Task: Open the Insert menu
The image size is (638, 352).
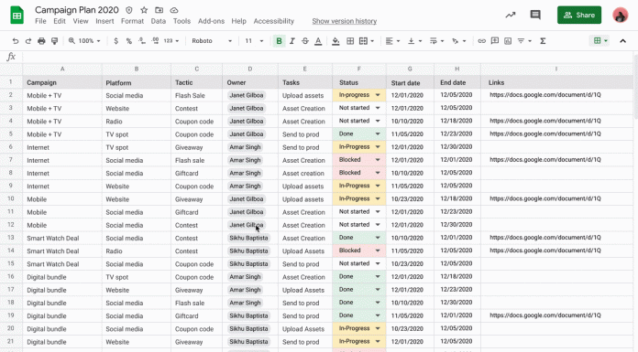Action: coord(104,21)
